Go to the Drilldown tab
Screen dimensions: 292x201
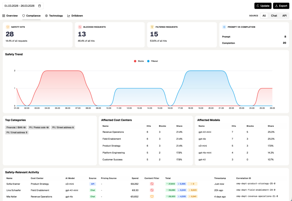click(75, 16)
